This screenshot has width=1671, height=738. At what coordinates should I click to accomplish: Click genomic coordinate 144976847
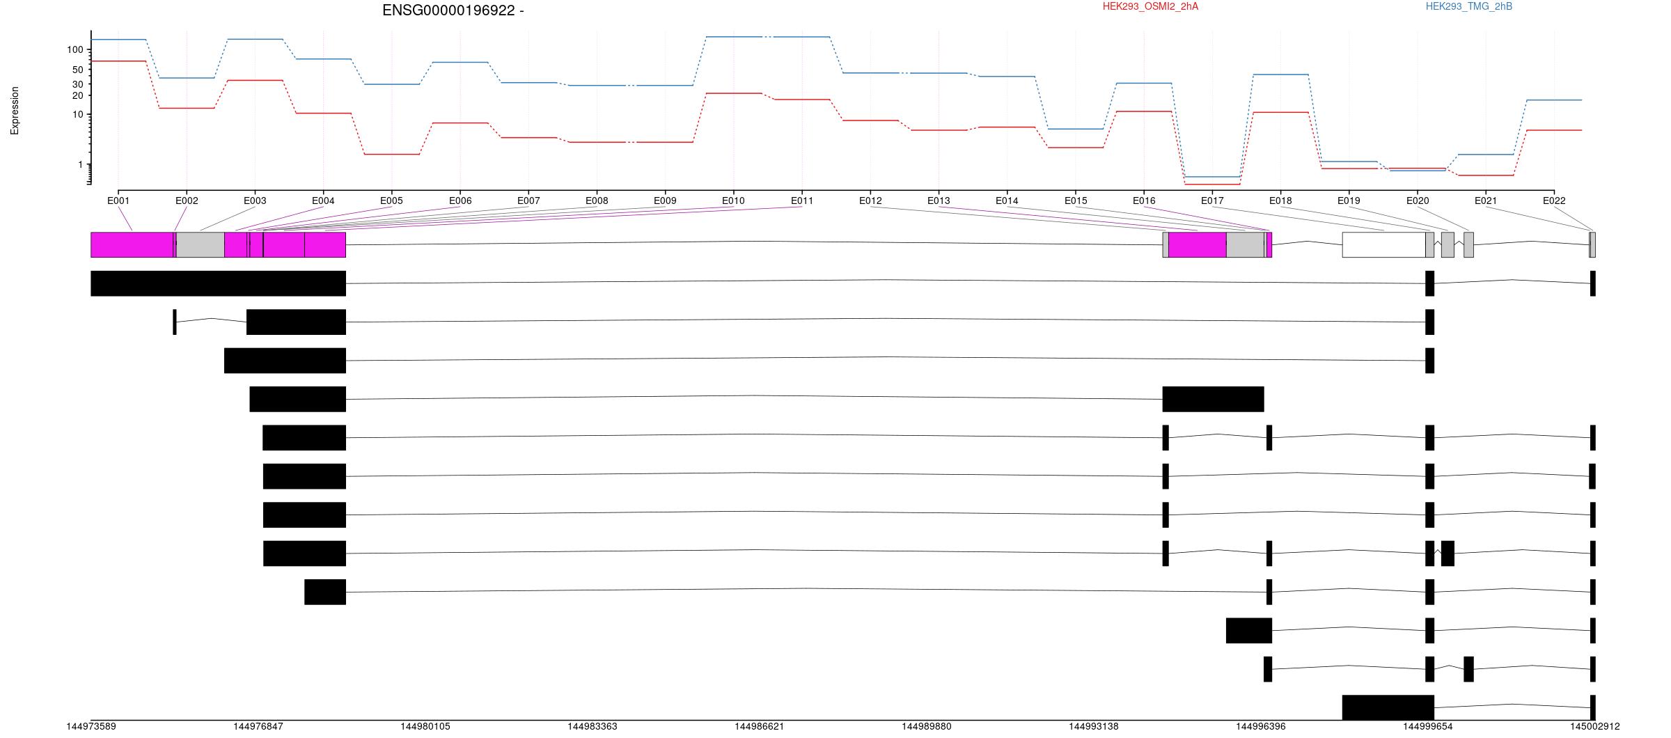coord(258,726)
